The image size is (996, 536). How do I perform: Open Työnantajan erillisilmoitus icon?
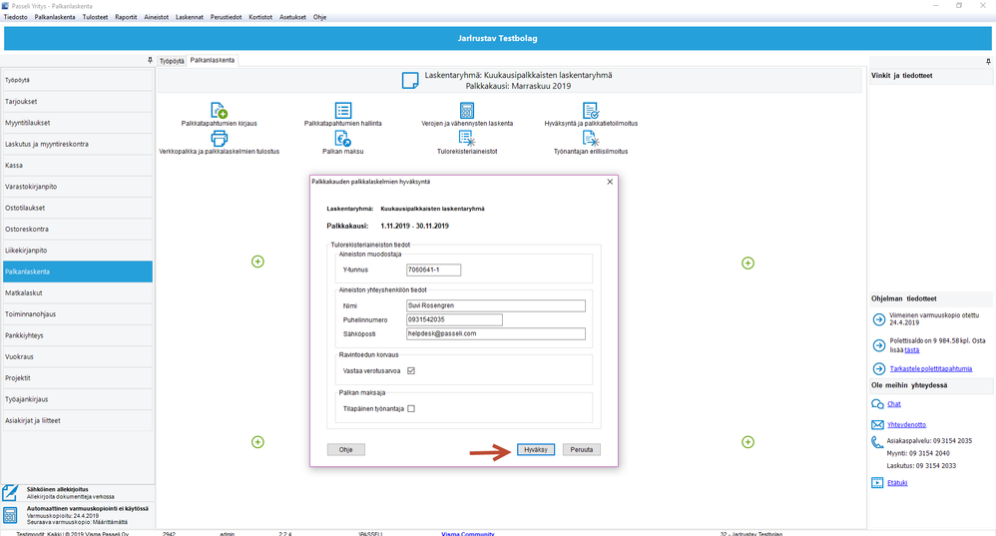point(591,139)
